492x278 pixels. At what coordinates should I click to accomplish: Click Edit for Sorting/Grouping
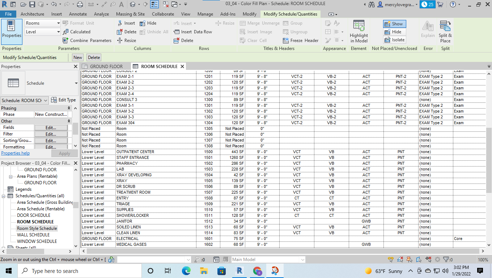(50, 140)
